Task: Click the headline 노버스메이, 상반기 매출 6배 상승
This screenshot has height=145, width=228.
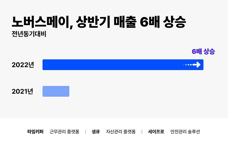Action: [x=99, y=22]
